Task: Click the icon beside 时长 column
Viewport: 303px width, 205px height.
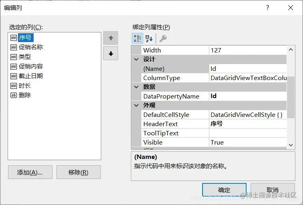Action: coord(14,86)
